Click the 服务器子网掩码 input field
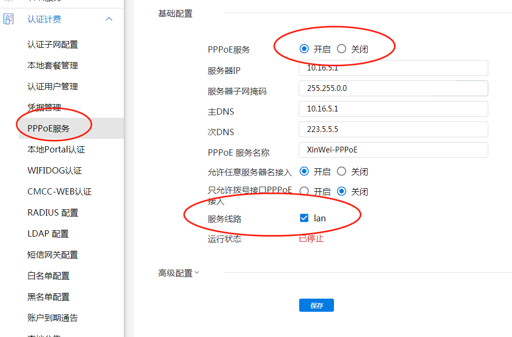The image size is (512, 337). (393, 88)
